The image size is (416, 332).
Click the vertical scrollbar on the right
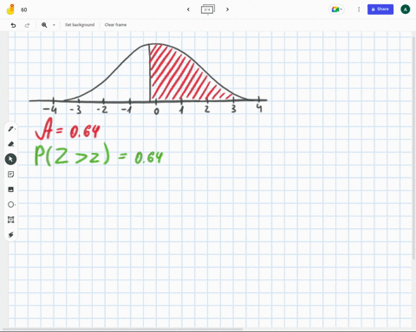point(414,148)
